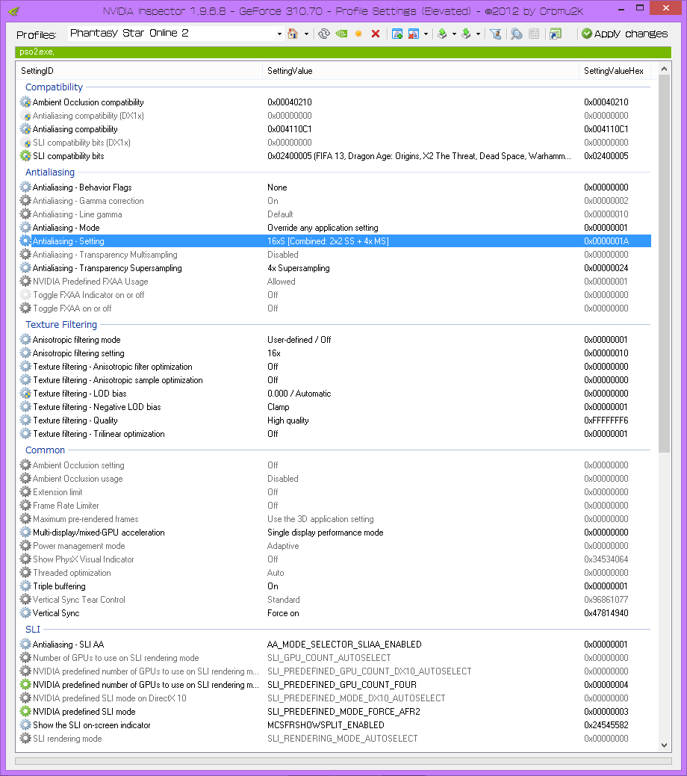
Task: Click the export profiles icon
Action: click(443, 34)
